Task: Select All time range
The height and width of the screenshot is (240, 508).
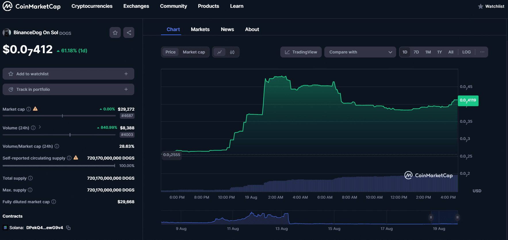Action: coord(451,52)
